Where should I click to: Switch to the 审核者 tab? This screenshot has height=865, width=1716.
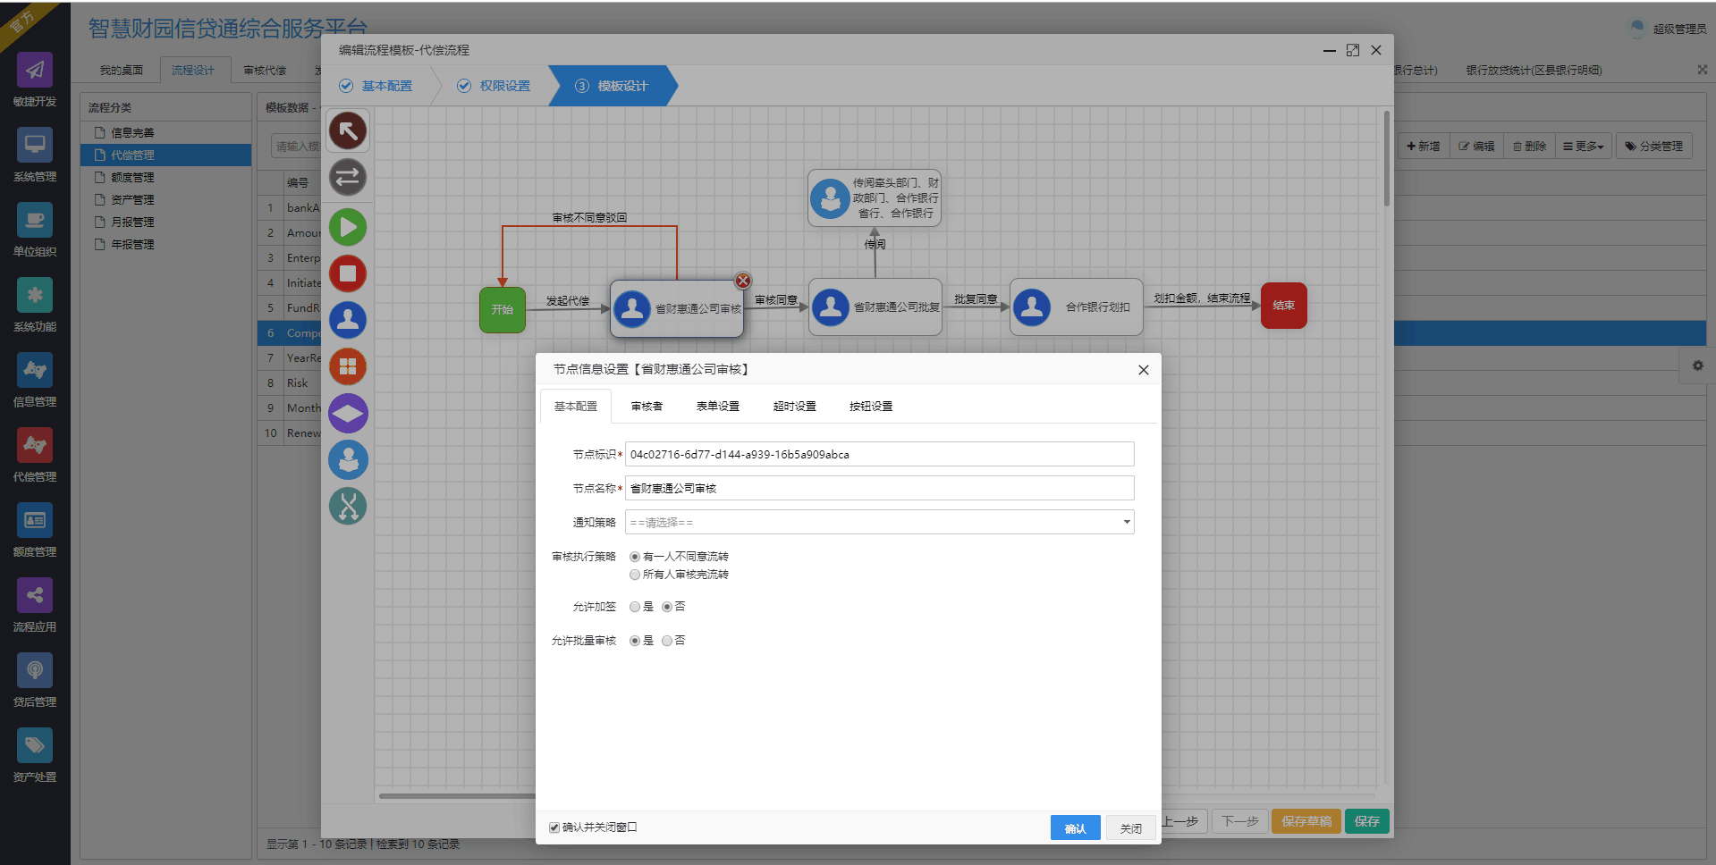[647, 407]
